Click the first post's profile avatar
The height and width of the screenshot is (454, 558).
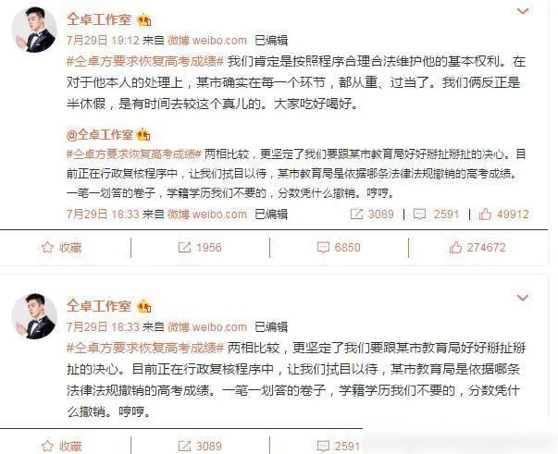pos(34,31)
